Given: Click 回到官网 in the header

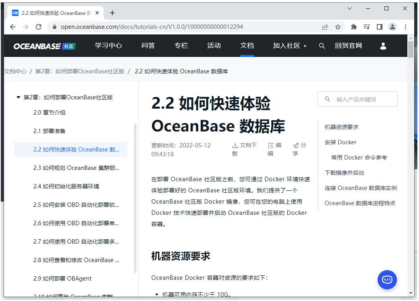Looking at the screenshot, I should pyautogui.click(x=348, y=46).
